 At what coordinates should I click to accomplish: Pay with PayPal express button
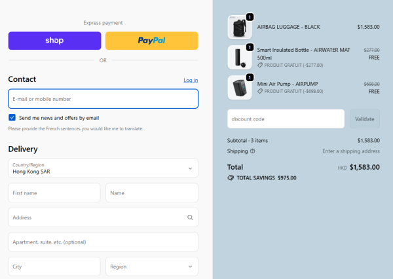(151, 41)
